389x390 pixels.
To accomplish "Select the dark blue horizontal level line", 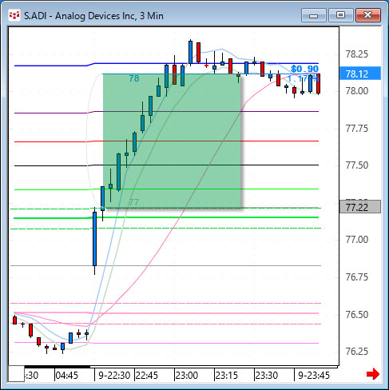I will (166, 64).
